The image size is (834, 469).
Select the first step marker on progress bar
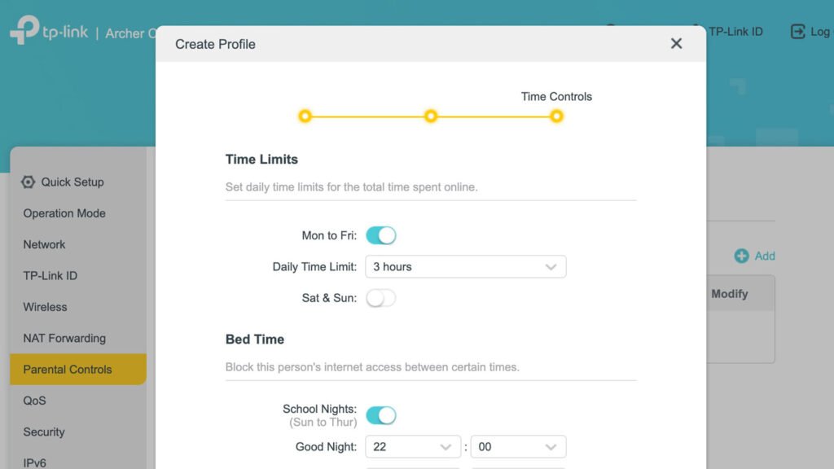coord(305,116)
